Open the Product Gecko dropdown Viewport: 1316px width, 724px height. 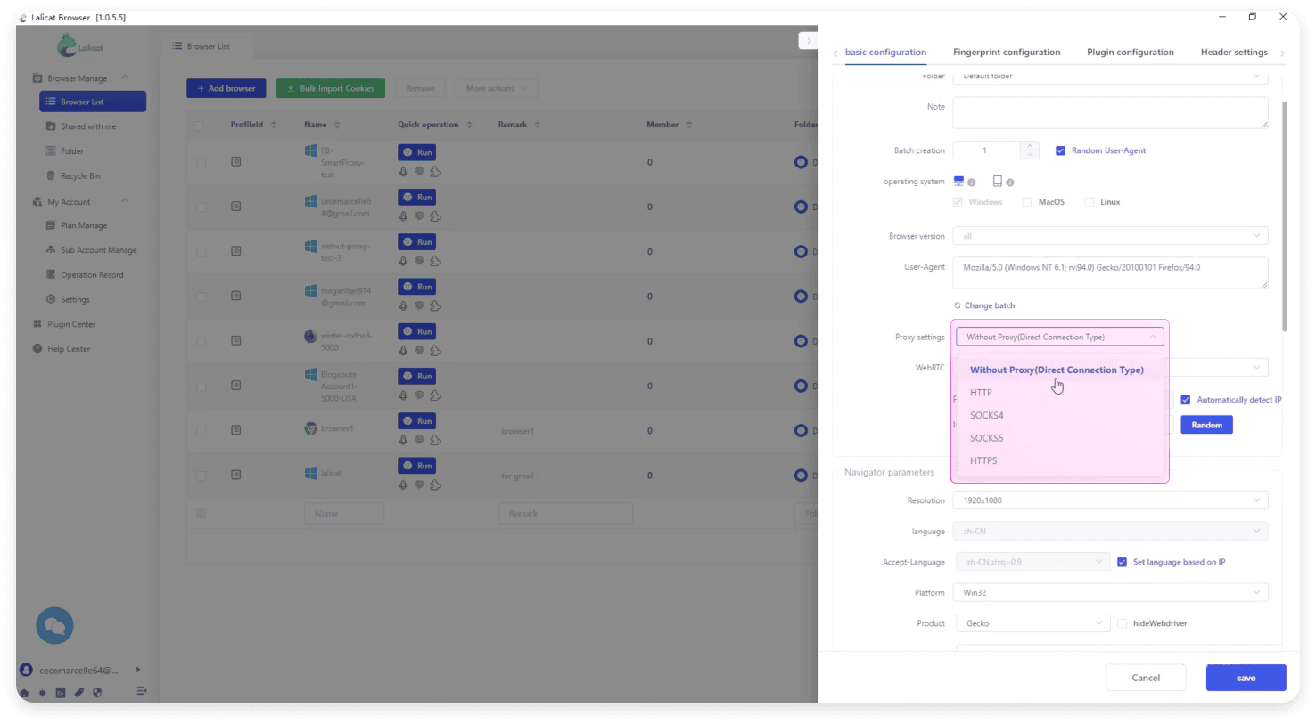click(x=1032, y=623)
